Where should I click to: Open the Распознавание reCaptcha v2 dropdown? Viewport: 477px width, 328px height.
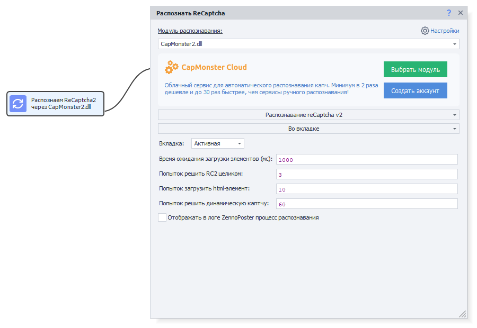(x=308, y=114)
